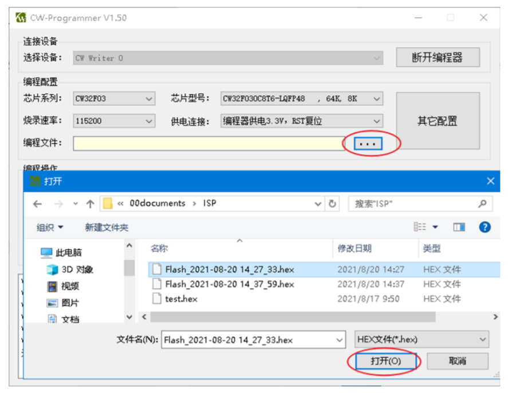Click 其它配置 button

[438, 121]
